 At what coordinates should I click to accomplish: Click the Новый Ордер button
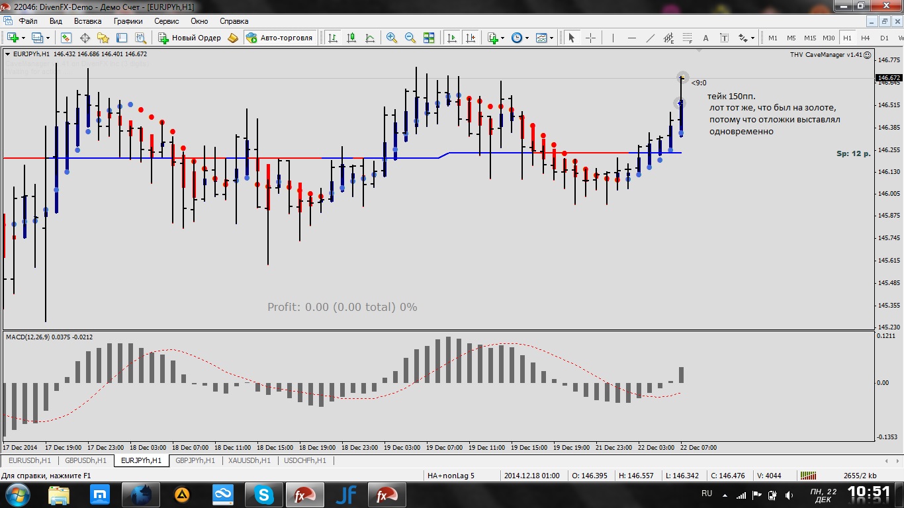(191, 38)
